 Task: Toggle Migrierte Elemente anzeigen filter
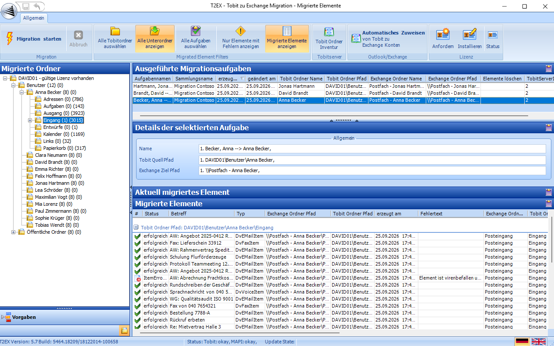287,39
